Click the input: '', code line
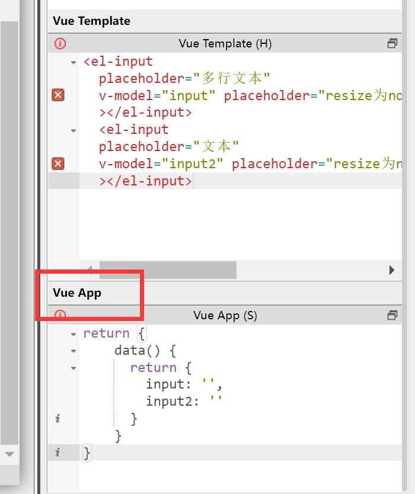The image size is (415, 494). tap(184, 384)
